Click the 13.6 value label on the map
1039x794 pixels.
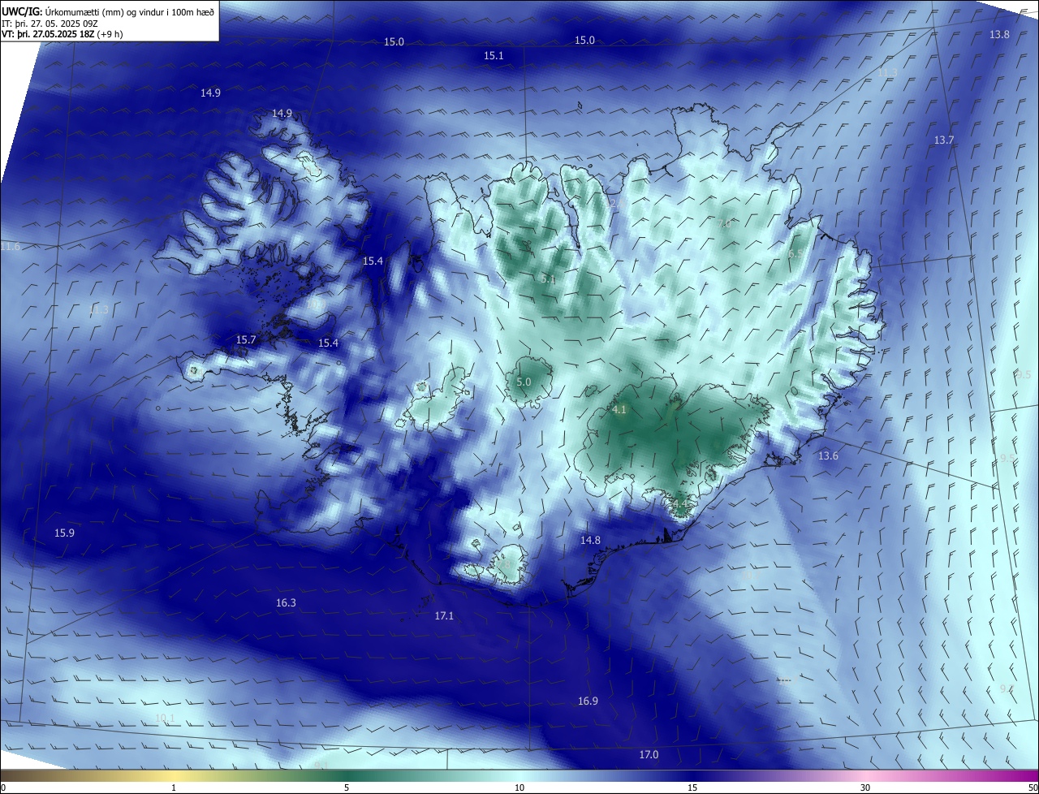pyautogui.click(x=828, y=456)
